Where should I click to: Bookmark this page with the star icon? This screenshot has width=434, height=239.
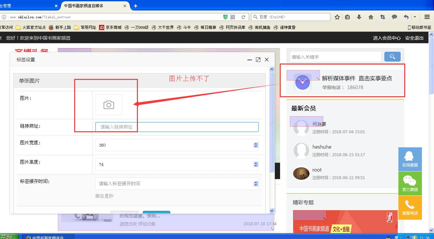tap(337, 17)
